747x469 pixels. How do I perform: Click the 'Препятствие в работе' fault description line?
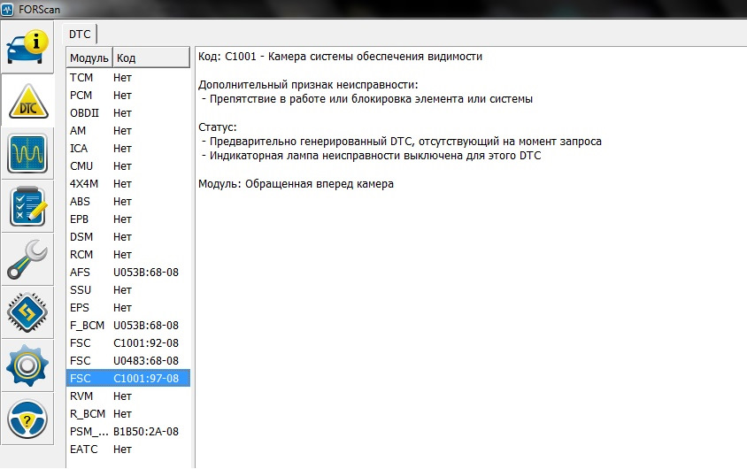click(366, 99)
